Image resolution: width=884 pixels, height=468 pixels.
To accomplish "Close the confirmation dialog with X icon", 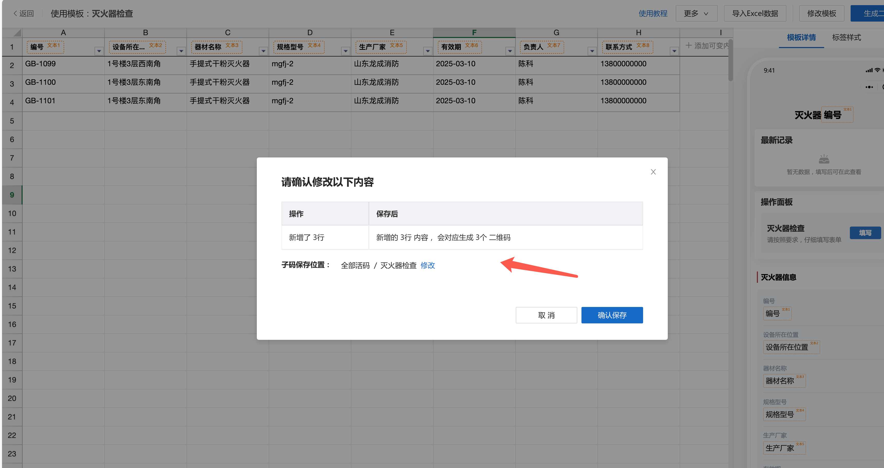I will [653, 172].
